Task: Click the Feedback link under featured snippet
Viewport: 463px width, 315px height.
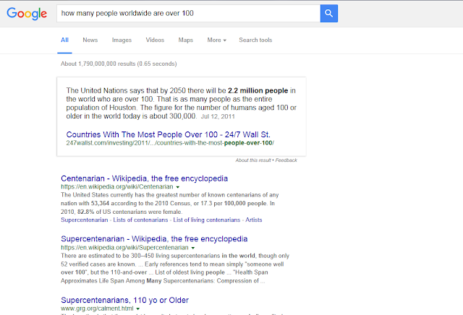Action: click(286, 160)
